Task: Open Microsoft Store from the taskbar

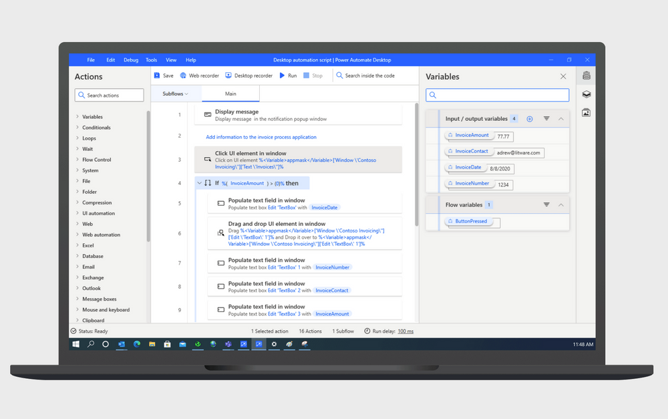Action: click(168, 344)
